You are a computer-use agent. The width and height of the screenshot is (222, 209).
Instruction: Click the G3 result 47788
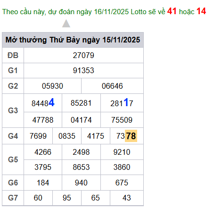(43, 120)
